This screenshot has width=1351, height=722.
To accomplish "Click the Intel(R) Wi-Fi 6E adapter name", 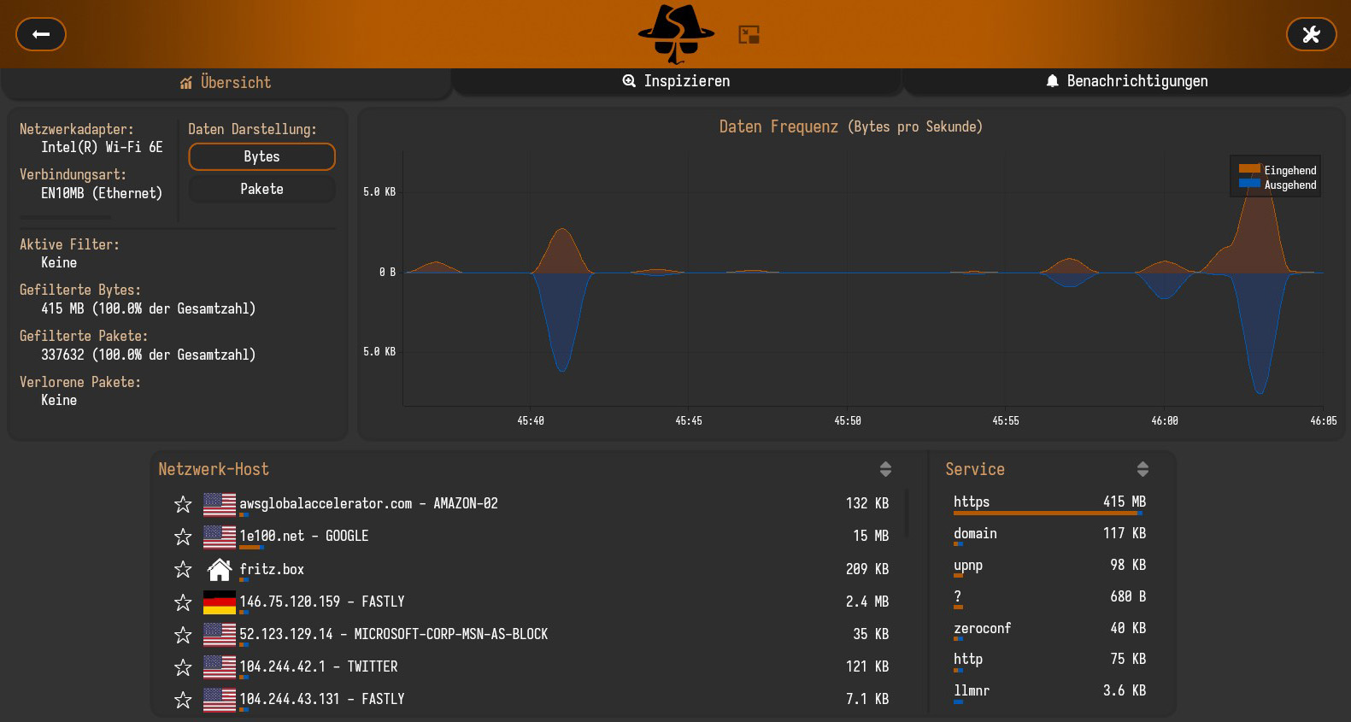I will click(x=102, y=147).
